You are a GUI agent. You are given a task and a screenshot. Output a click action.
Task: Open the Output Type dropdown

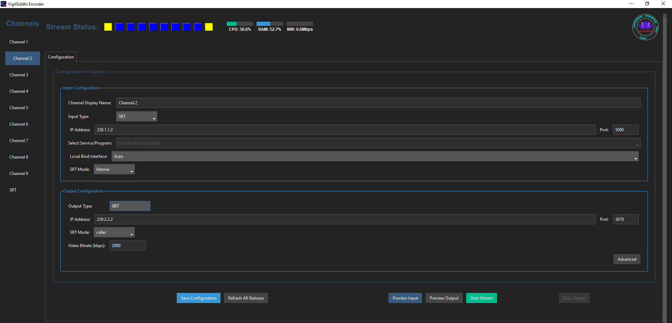tap(130, 206)
